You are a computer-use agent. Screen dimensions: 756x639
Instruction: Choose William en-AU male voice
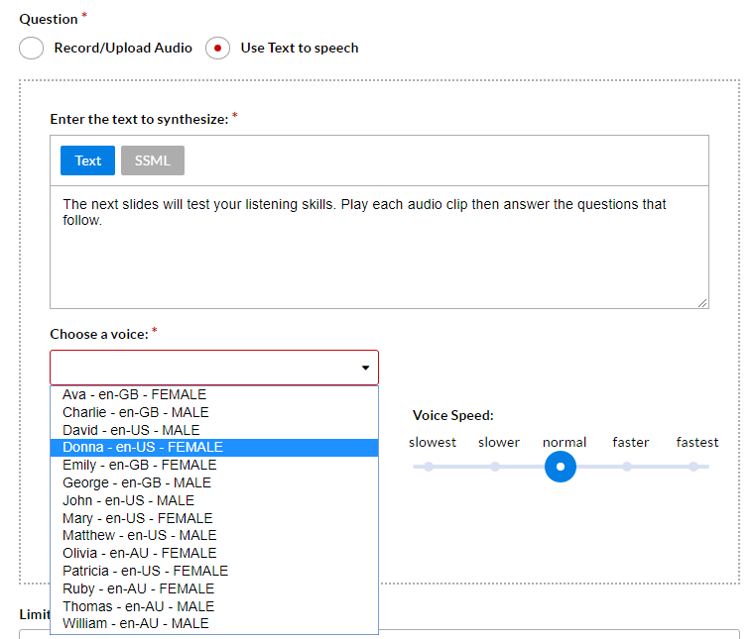(x=136, y=623)
